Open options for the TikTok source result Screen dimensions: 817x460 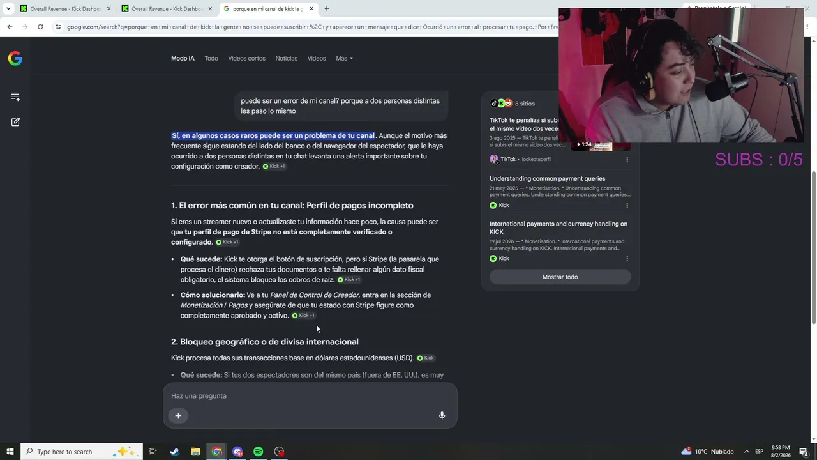627,159
